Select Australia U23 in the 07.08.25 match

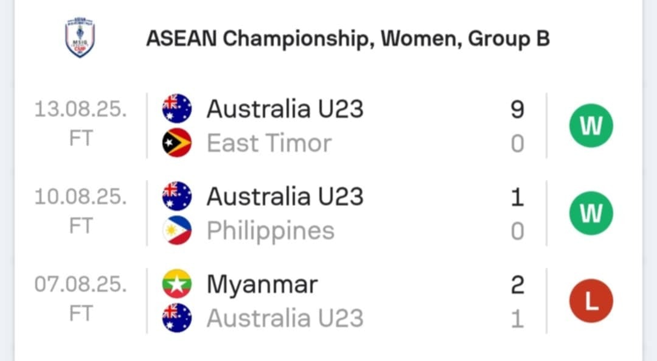coord(285,318)
